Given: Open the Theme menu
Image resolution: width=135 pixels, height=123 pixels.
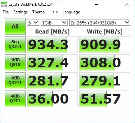Looking at the screenshot, I should pyautogui.click(x=39, y=12).
